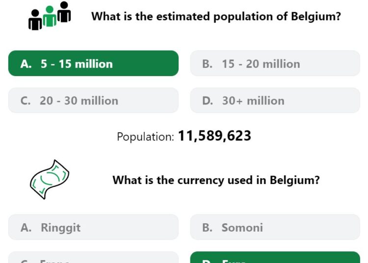Viewport: 368px width, 263px height.
Task: Click the leftmost black person figure in icon
Action: pos(35,20)
